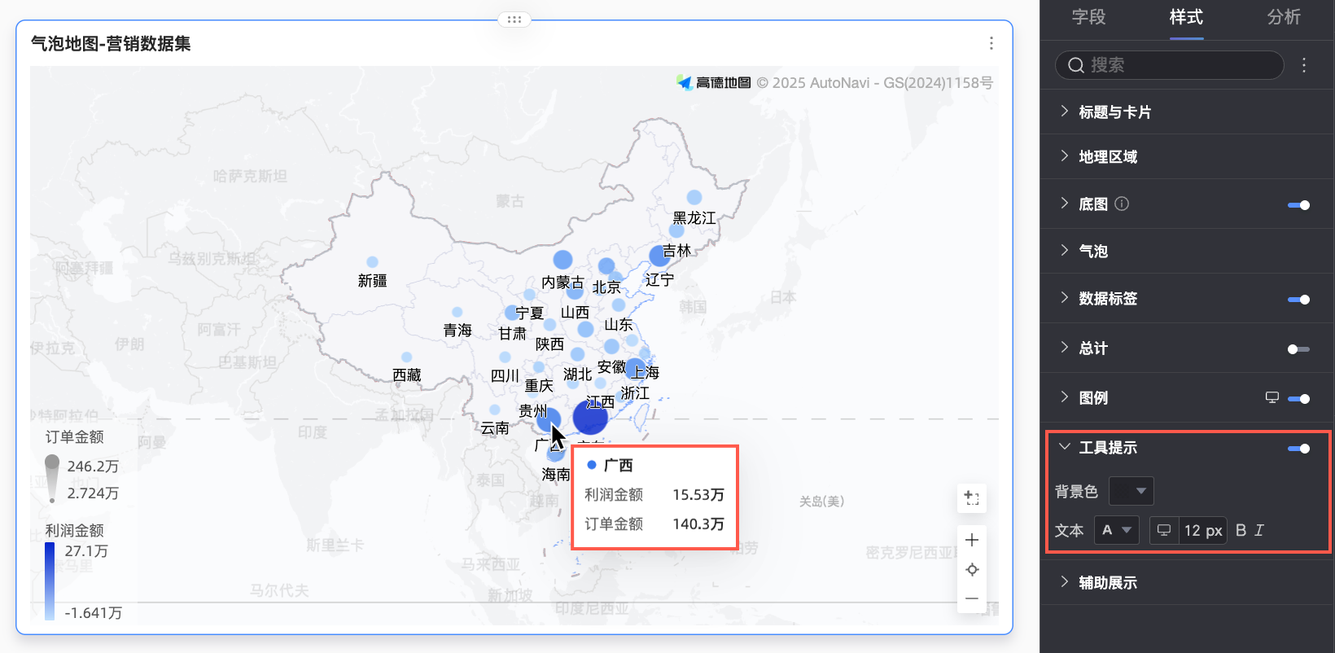Toggle bold text formatting
1335x653 pixels.
(1241, 530)
